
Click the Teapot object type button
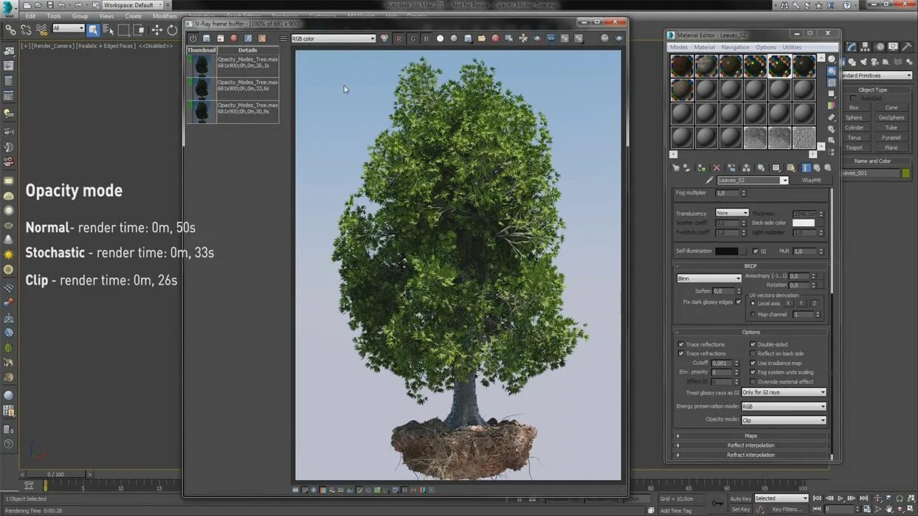click(x=854, y=147)
